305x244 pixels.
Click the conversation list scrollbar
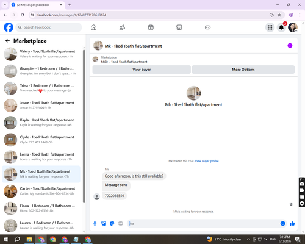point(84,126)
